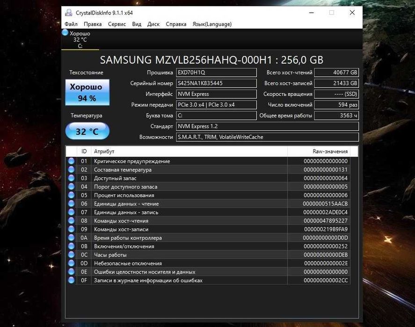The image size is (415, 327).
Task: Click the blue status circle on drive tab
Action: 65,33
